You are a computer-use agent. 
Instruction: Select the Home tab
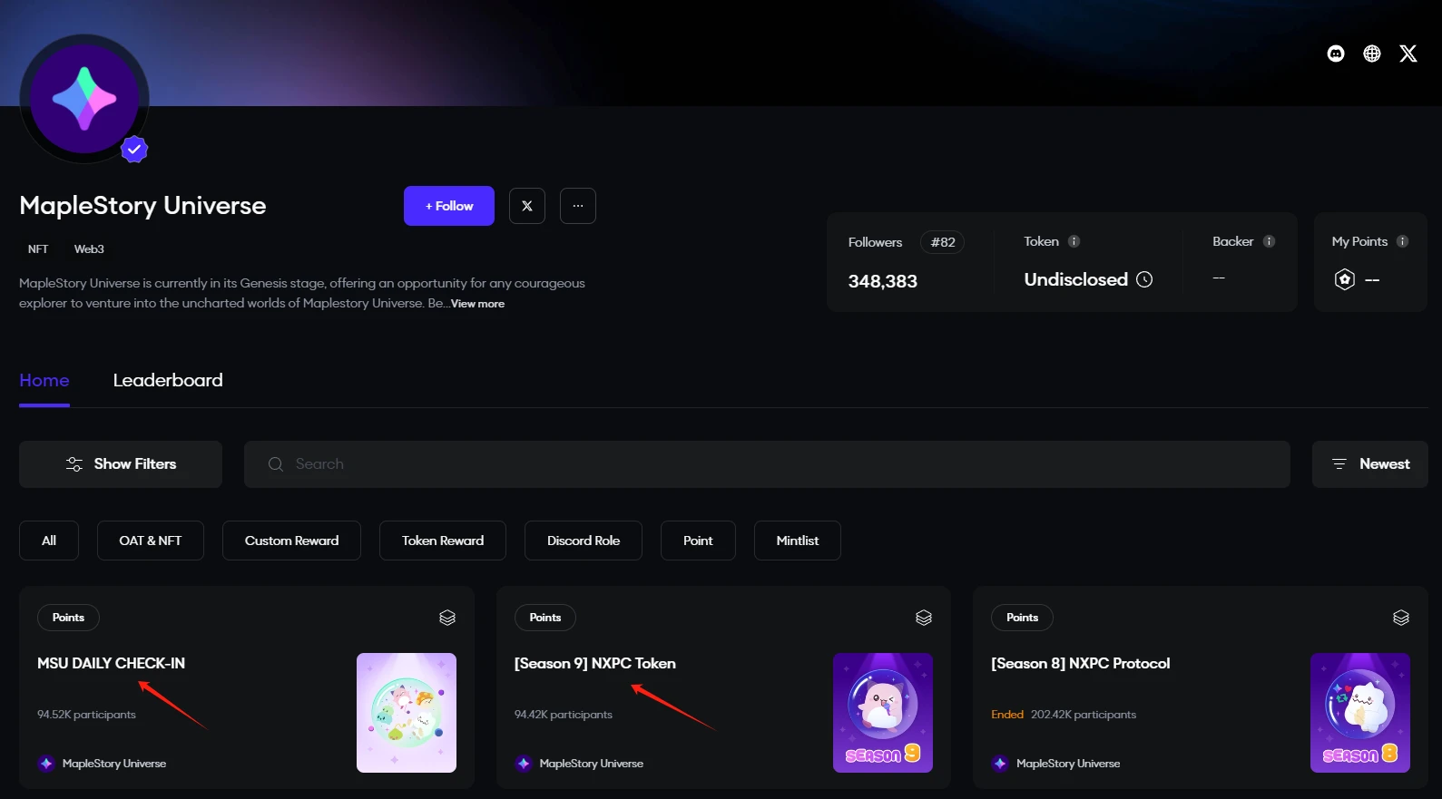[x=44, y=380]
